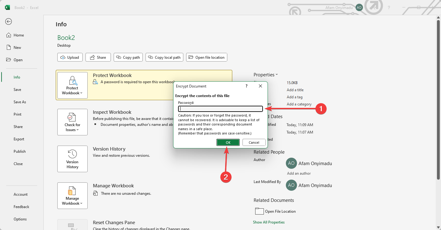This screenshot has width=441, height=230.
Task: Click the Share button next to Upload
Action: [98, 57]
